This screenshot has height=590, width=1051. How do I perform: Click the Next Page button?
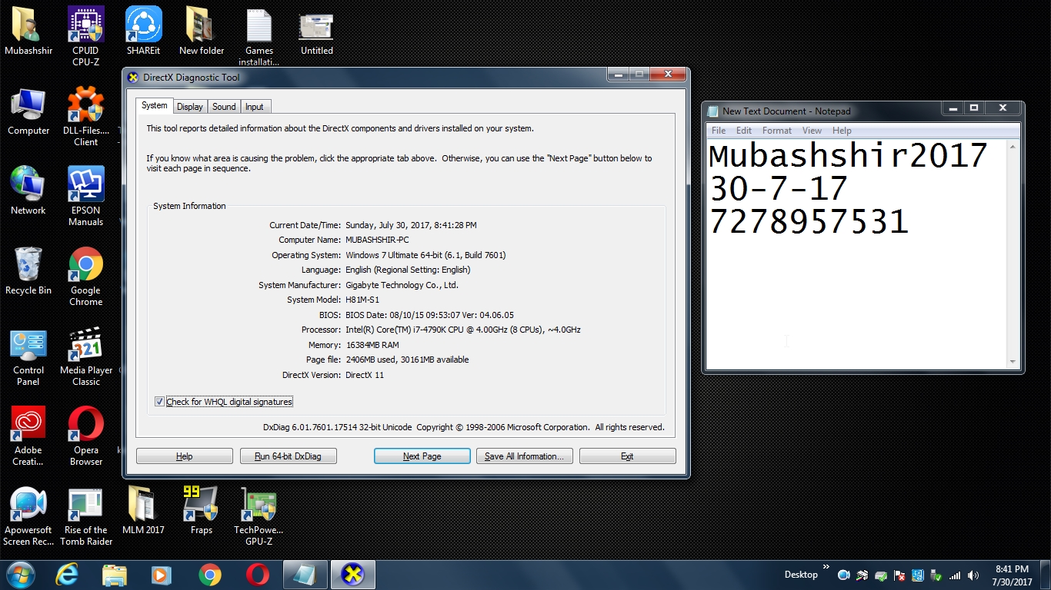tap(422, 456)
